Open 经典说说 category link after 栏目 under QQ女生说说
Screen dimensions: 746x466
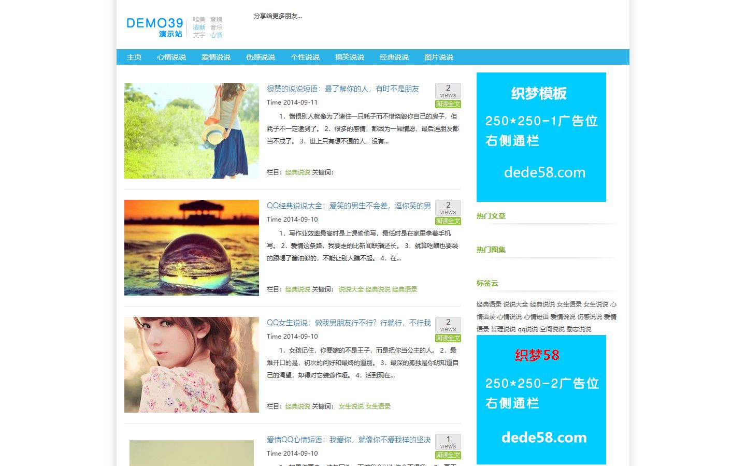pos(298,406)
